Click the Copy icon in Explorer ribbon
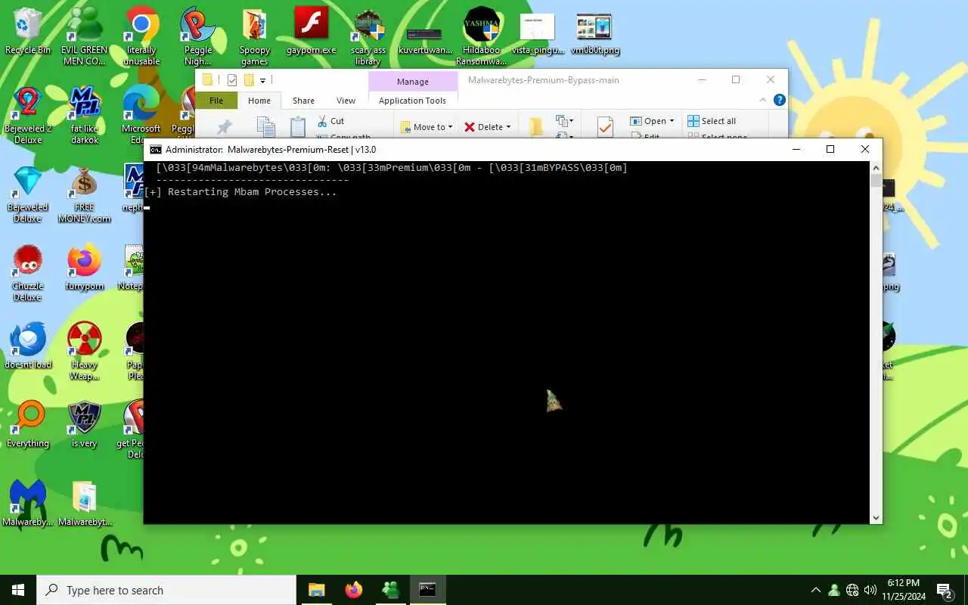Image resolution: width=968 pixels, height=605 pixels. point(265,127)
